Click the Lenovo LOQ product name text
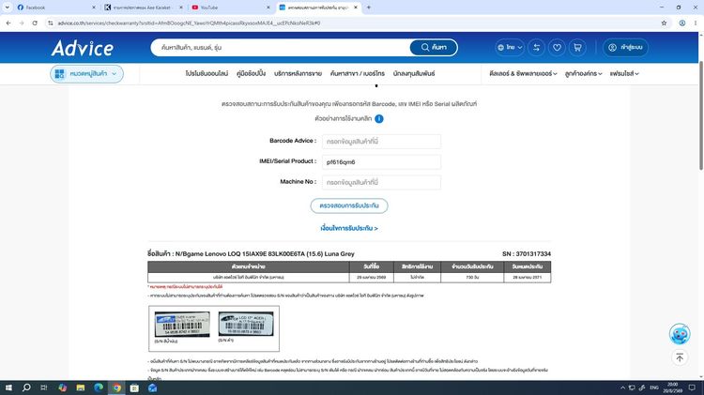704x395 pixels. tap(265, 253)
